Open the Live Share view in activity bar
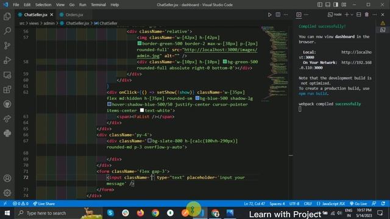Screen dimensions: 390x219 [7, 119]
